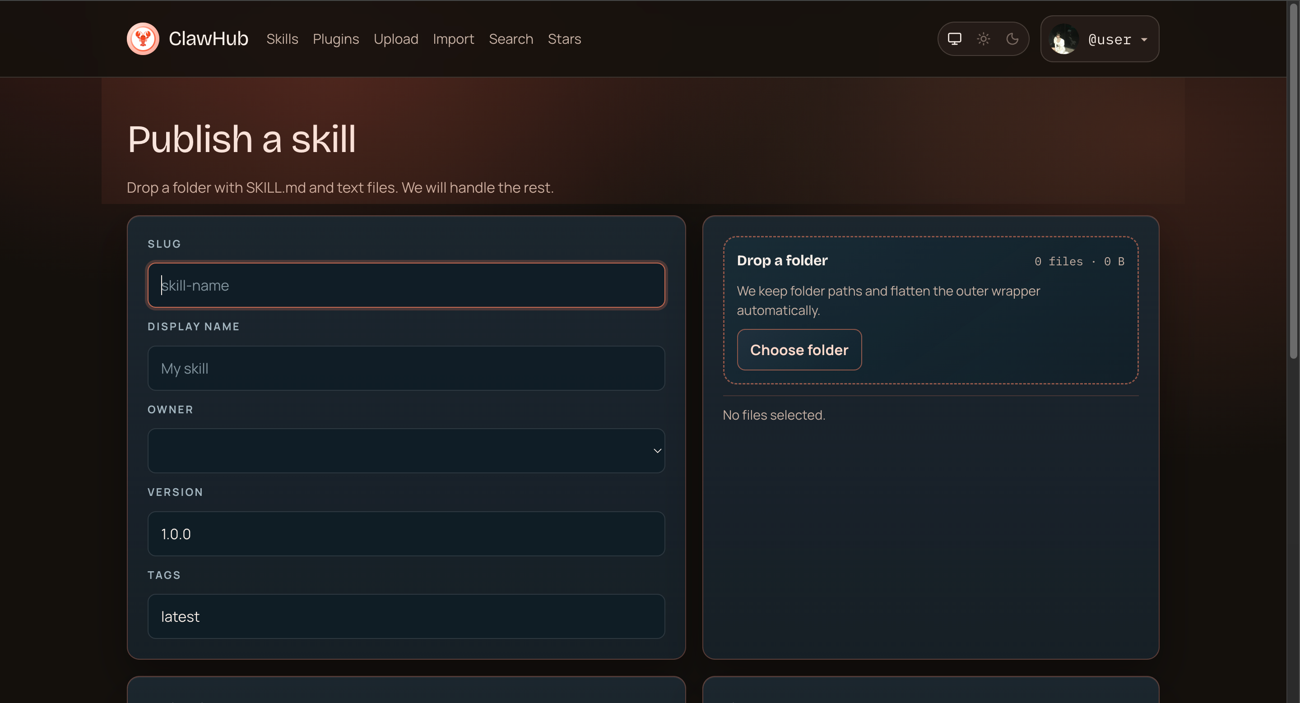Switch to system theme monitor icon

point(954,39)
